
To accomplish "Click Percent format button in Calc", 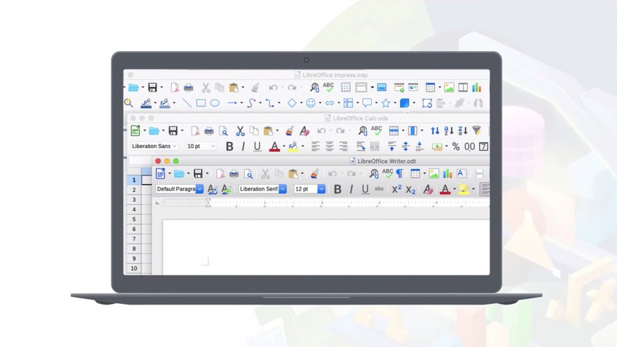I will click(456, 146).
